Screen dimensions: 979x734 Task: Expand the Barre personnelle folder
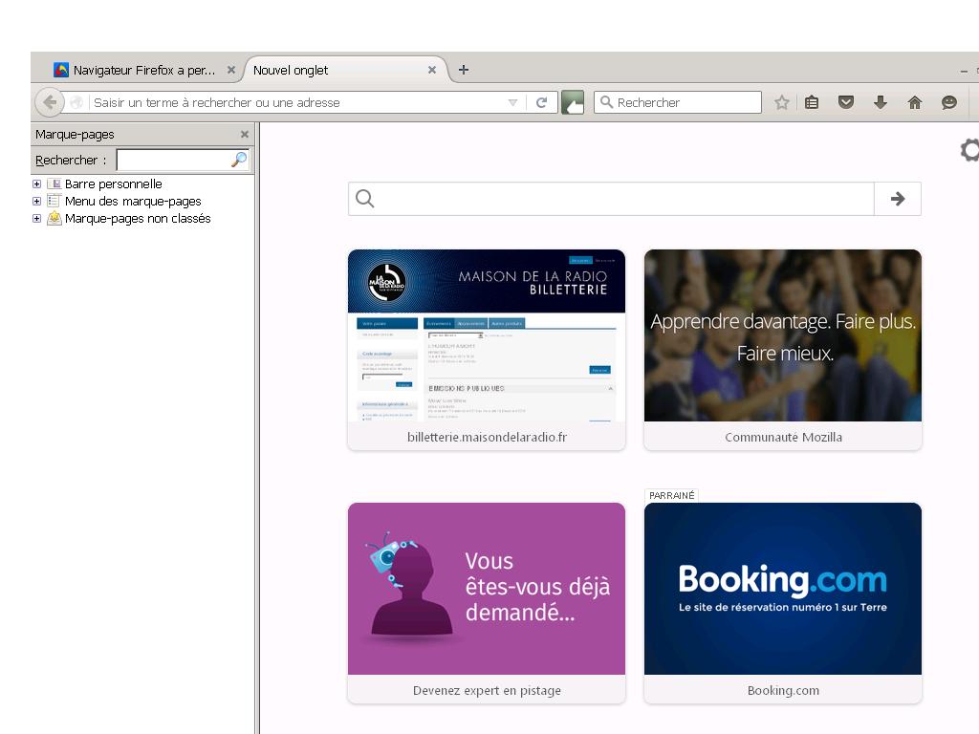click(x=37, y=184)
